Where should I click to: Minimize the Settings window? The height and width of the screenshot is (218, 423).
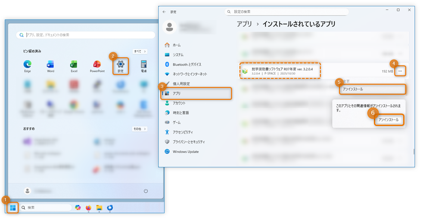click(x=387, y=10)
